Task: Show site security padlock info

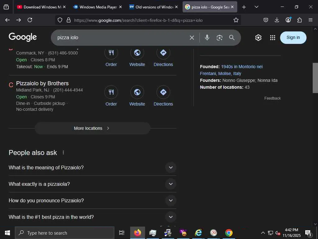Action: click(x=69, y=20)
